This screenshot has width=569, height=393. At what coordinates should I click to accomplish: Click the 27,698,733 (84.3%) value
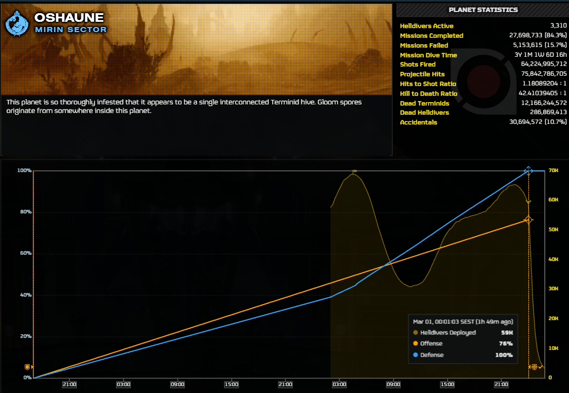(x=538, y=35)
